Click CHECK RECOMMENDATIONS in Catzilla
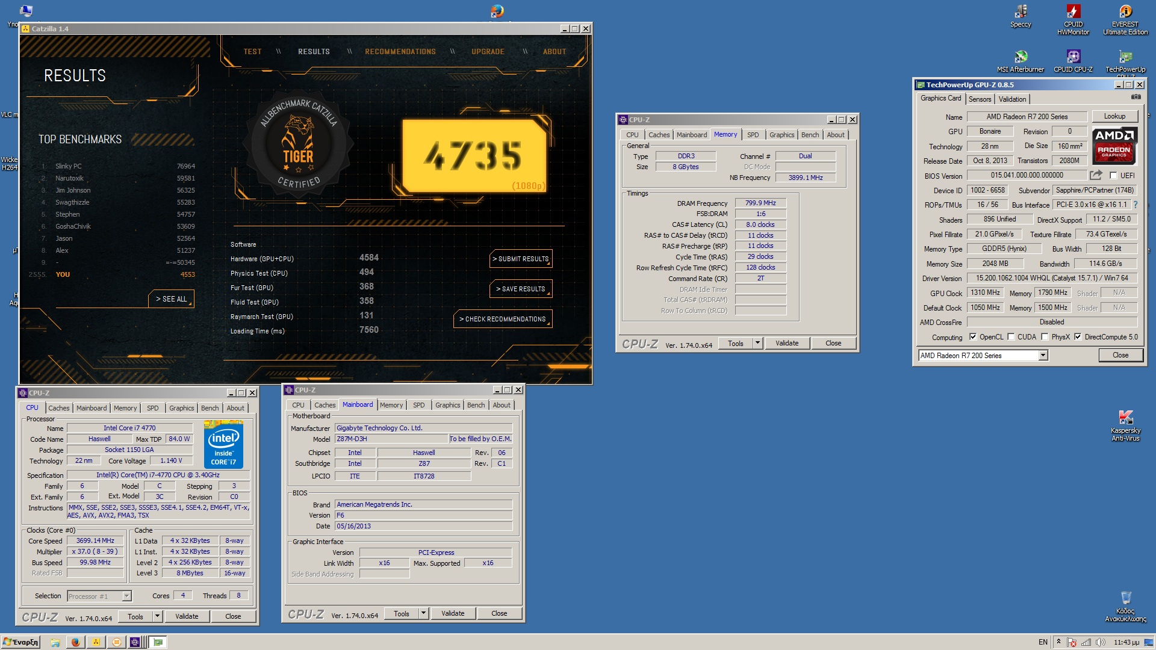This screenshot has width=1156, height=650. point(503,319)
